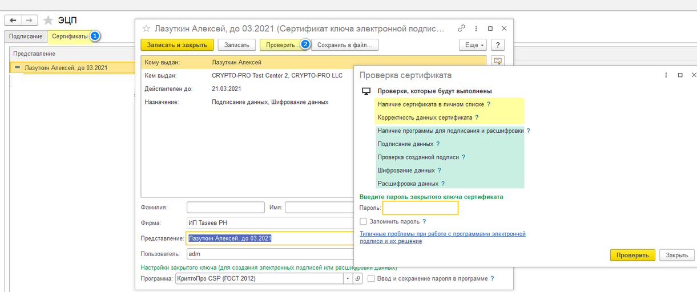697x292 pixels.
Task: Click help mark next to Шифрование данных
Action: click(439, 171)
